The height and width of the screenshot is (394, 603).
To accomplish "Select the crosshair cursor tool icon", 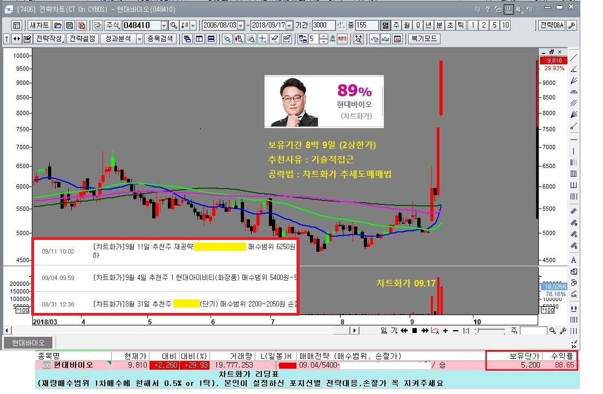I will click(263, 39).
